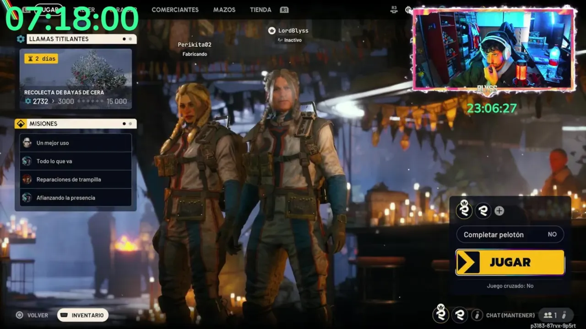Click the stick icon after friends count
This screenshot has height=329, width=586.
[564, 315]
